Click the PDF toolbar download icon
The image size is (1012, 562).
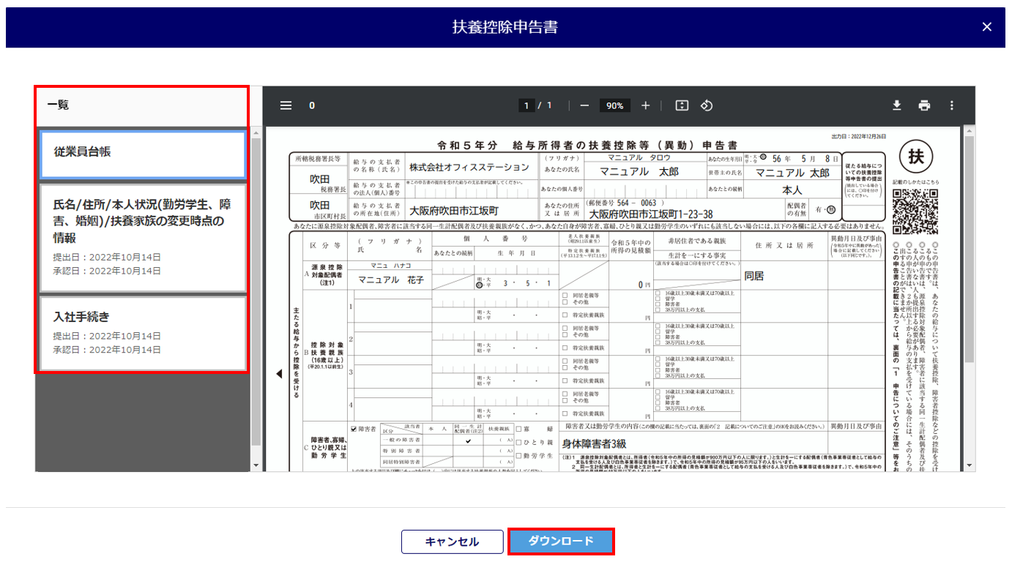tap(896, 105)
